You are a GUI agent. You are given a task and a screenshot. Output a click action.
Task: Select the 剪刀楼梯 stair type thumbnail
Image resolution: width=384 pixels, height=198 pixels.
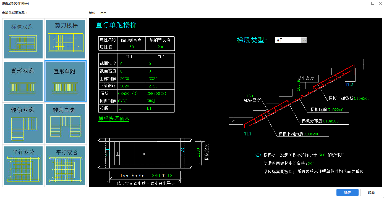coord(66,39)
